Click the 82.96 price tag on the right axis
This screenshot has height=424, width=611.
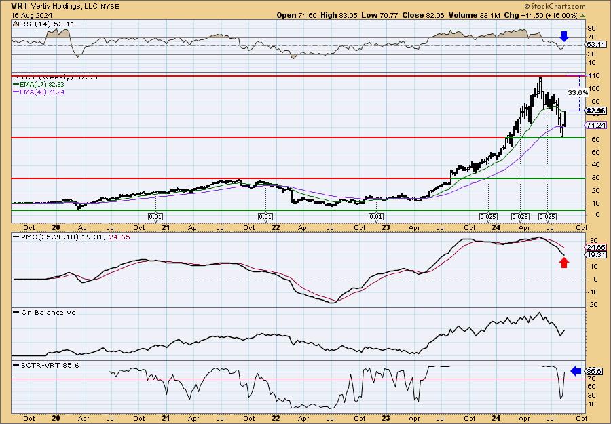coord(596,111)
